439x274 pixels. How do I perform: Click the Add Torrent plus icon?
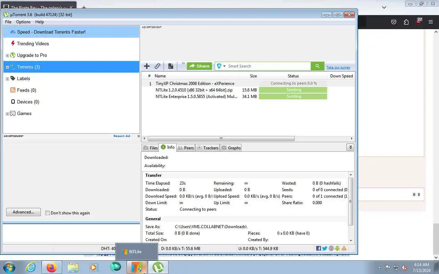[147, 66]
